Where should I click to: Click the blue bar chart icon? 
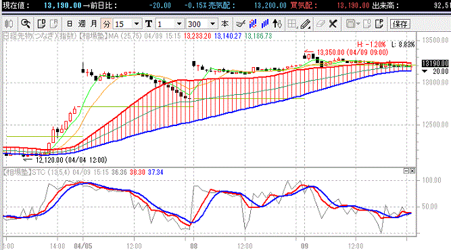pos(265,24)
